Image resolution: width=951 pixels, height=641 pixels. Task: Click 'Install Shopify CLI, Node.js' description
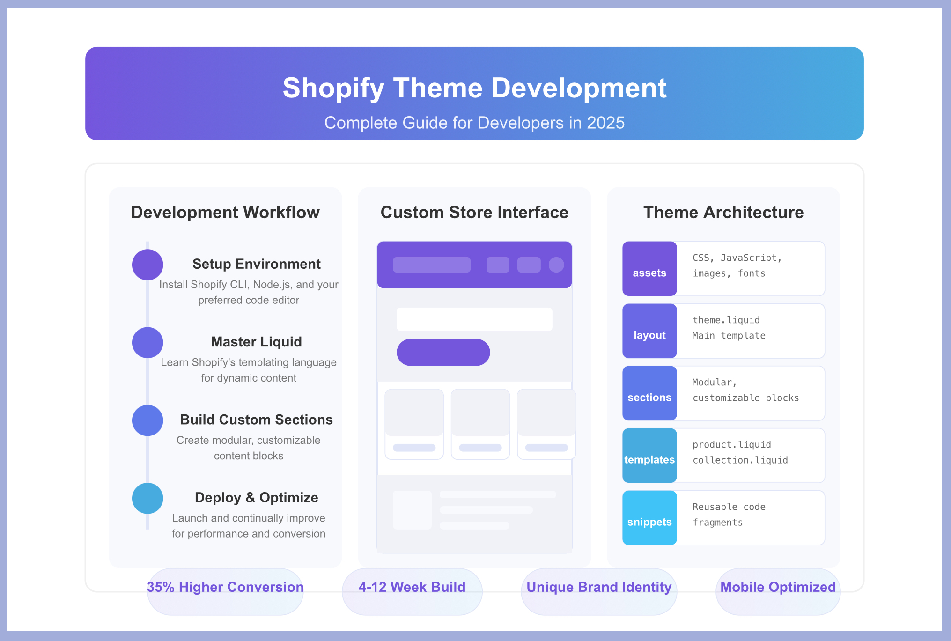249,292
